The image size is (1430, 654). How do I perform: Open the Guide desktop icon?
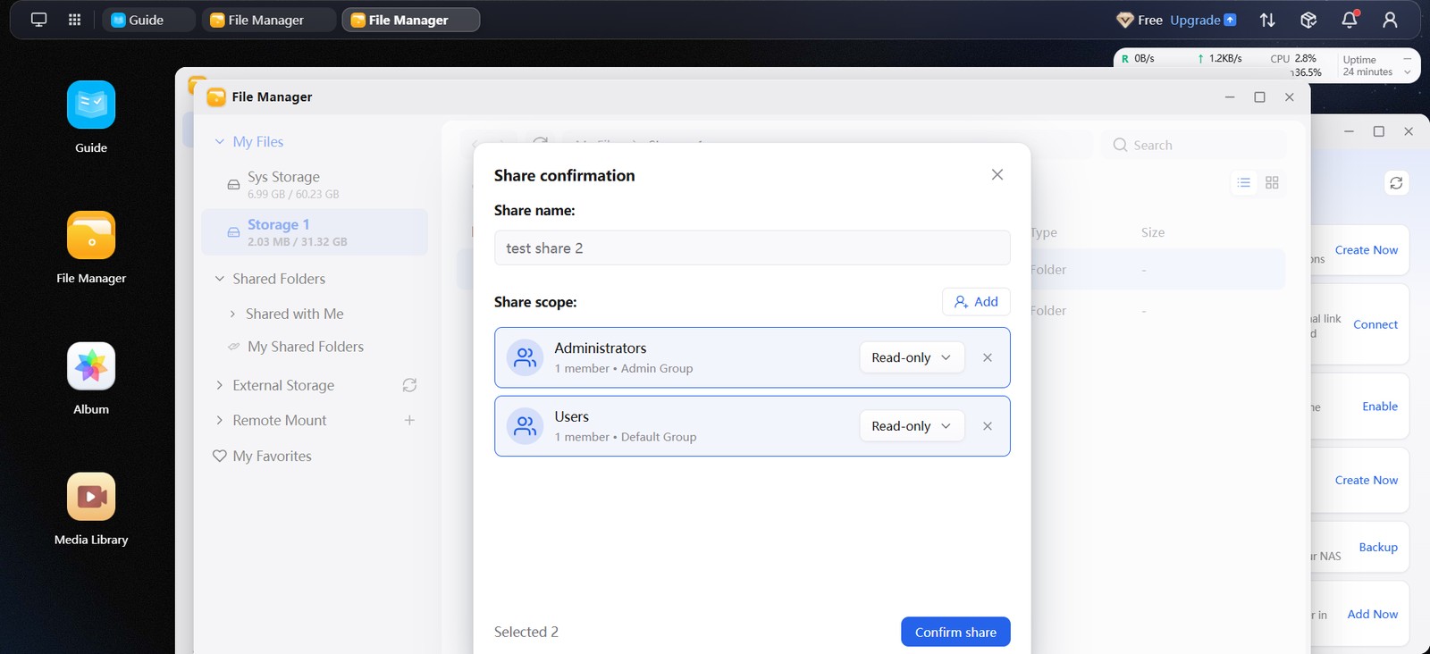pyautogui.click(x=91, y=105)
